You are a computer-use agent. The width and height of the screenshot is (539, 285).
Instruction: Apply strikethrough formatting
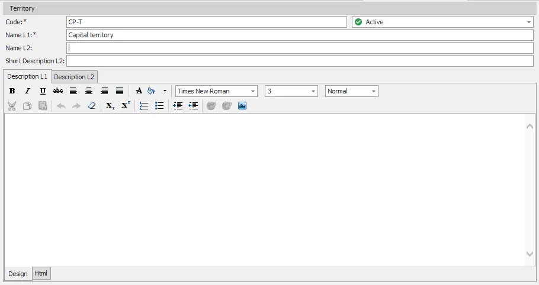[58, 91]
